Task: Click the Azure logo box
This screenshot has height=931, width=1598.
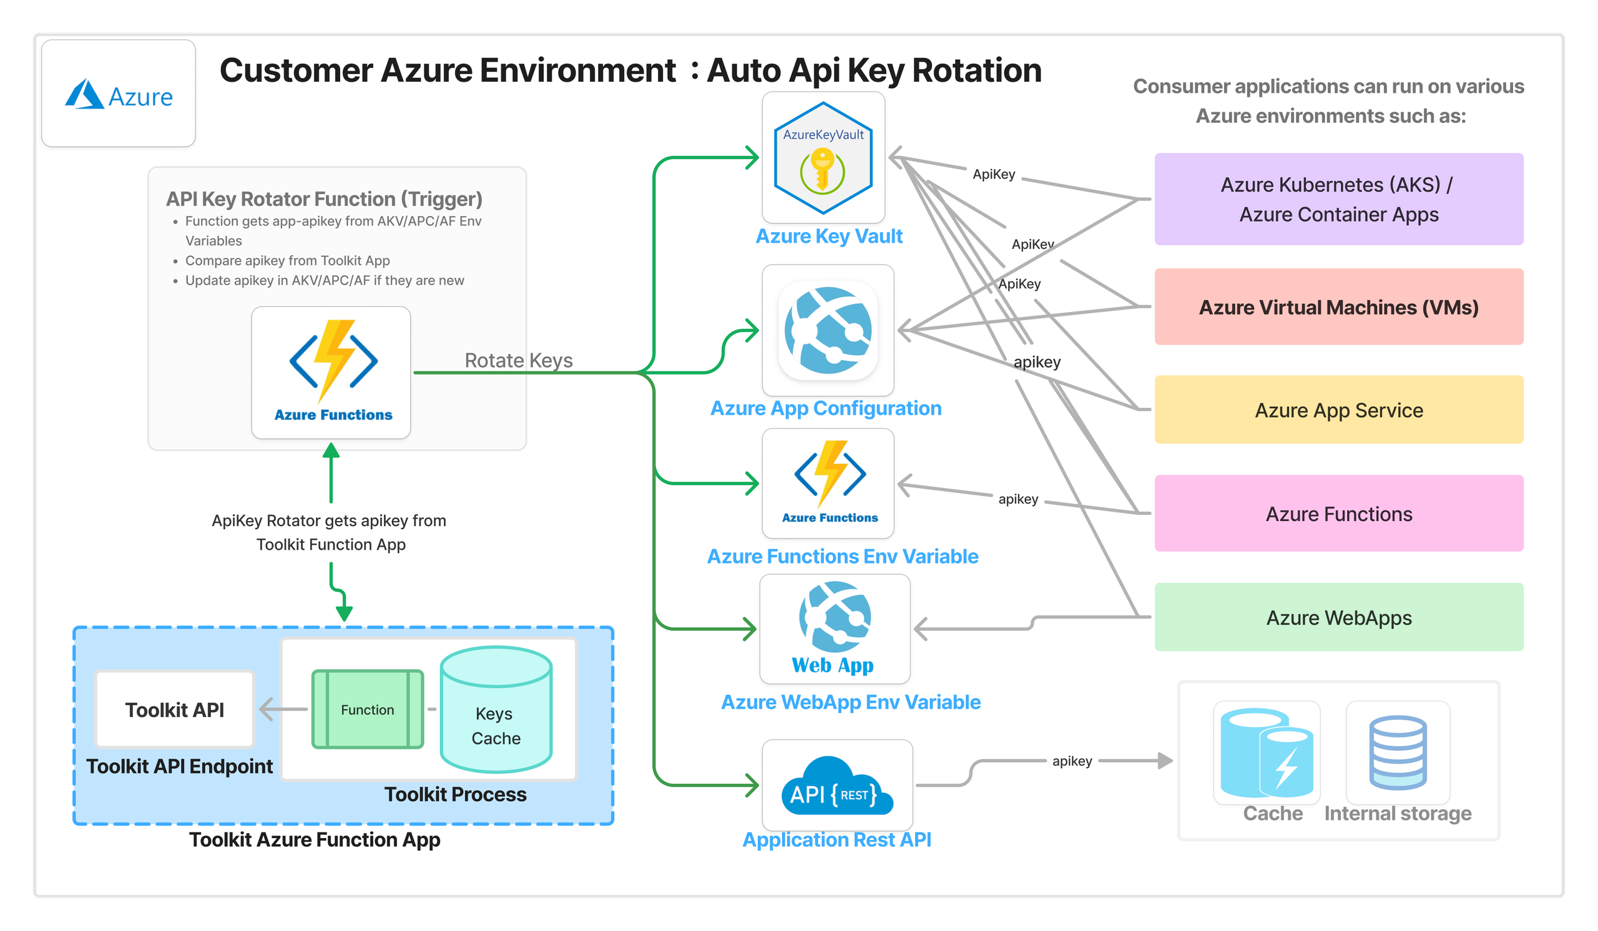Action: tap(119, 93)
